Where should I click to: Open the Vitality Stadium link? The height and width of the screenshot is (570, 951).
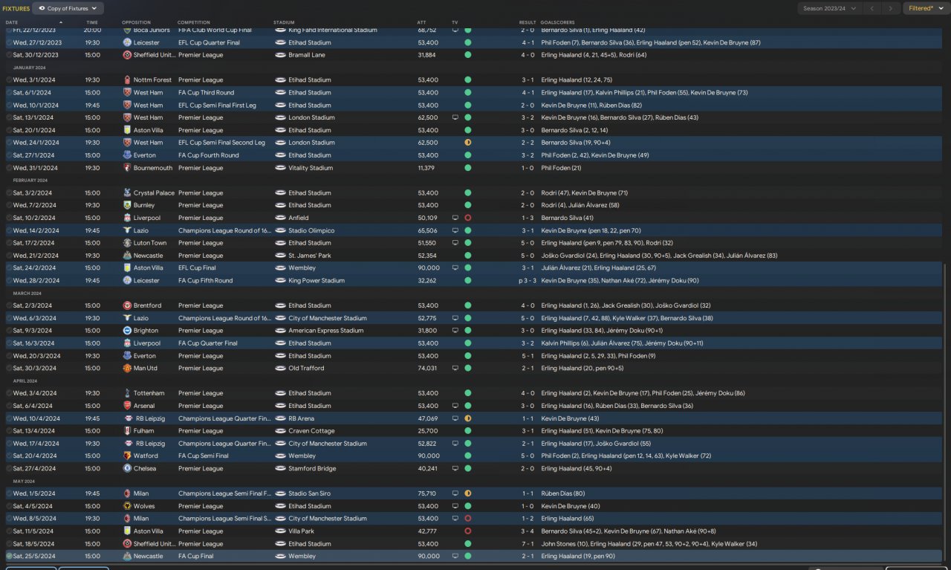pyautogui.click(x=311, y=168)
